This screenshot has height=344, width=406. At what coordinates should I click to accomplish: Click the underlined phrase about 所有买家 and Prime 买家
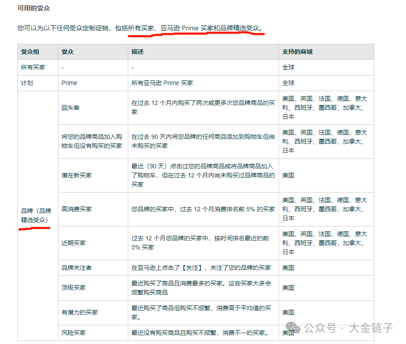(x=195, y=27)
